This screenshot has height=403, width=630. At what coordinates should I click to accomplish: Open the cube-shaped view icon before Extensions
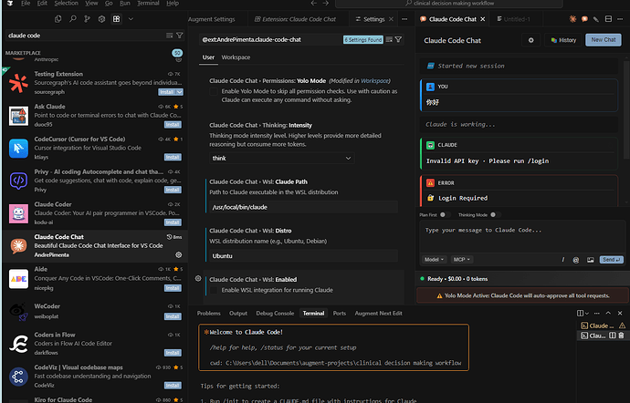coord(101,19)
